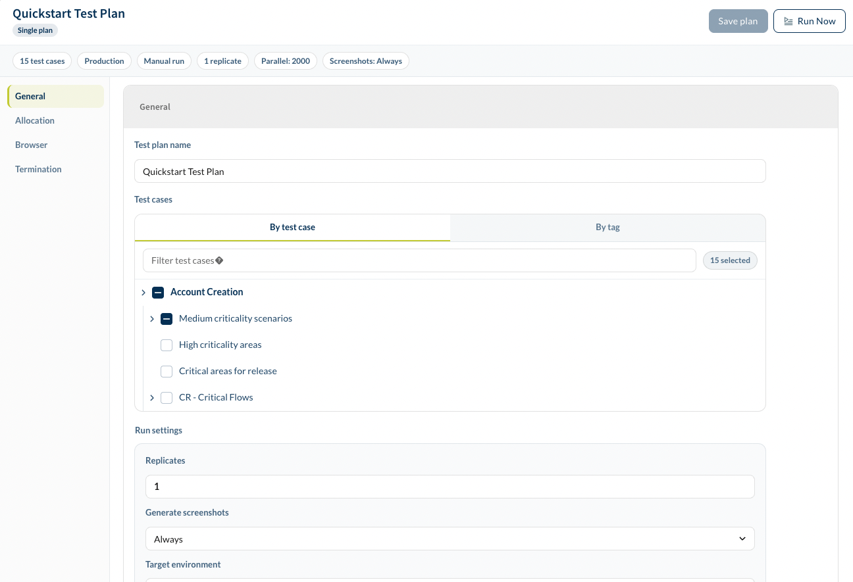Select the CR - Critical Flows label

pyautogui.click(x=216, y=397)
